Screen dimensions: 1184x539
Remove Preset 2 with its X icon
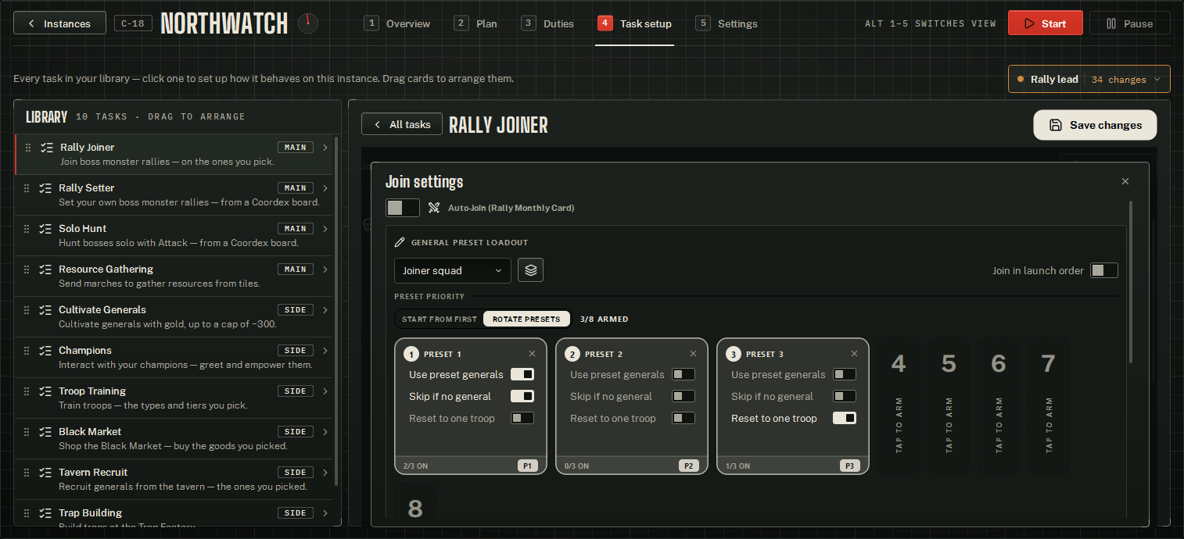click(693, 354)
